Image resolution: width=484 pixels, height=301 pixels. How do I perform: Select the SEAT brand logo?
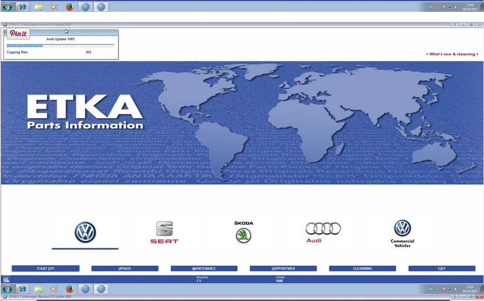click(164, 233)
